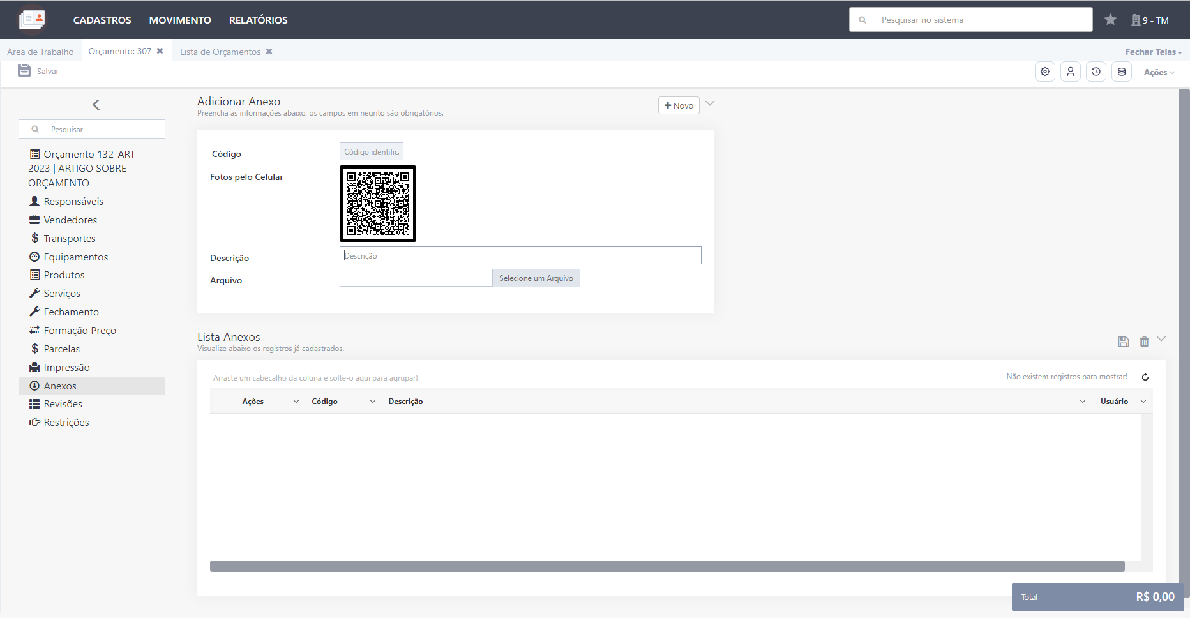Click the Novo button

[679, 105]
